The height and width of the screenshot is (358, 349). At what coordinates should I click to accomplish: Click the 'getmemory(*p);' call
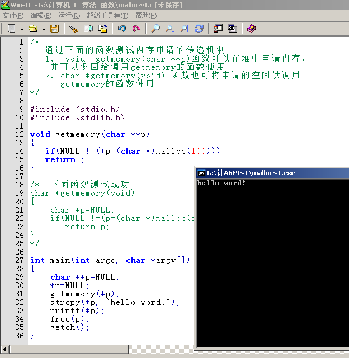click(84, 294)
